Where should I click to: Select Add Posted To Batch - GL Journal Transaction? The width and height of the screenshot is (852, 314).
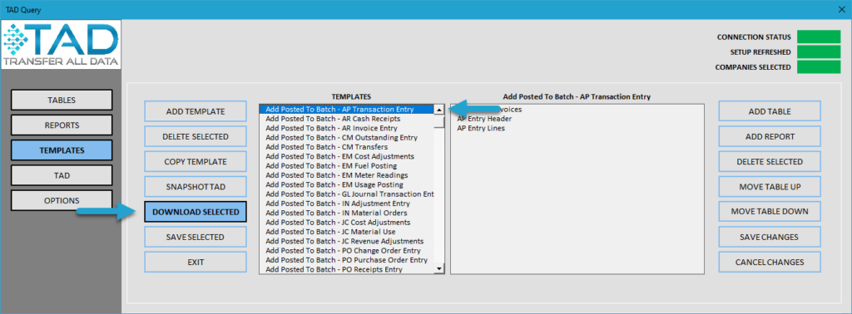coord(347,194)
